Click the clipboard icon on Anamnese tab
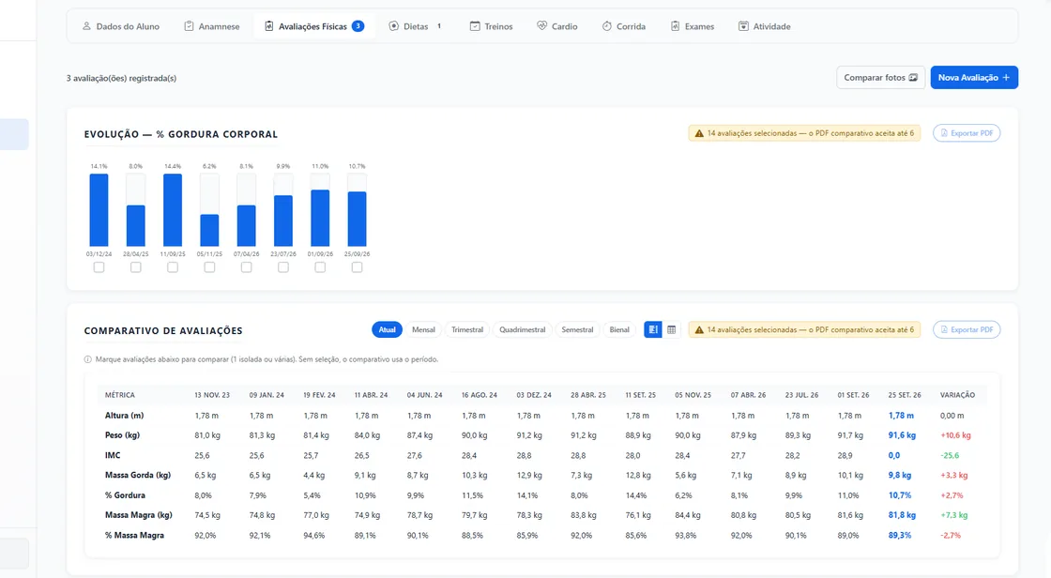The width and height of the screenshot is (1051, 578). pos(189,26)
